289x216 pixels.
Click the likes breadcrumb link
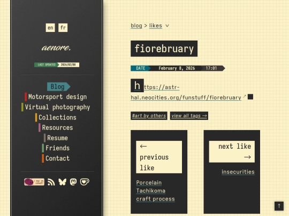tap(156, 26)
